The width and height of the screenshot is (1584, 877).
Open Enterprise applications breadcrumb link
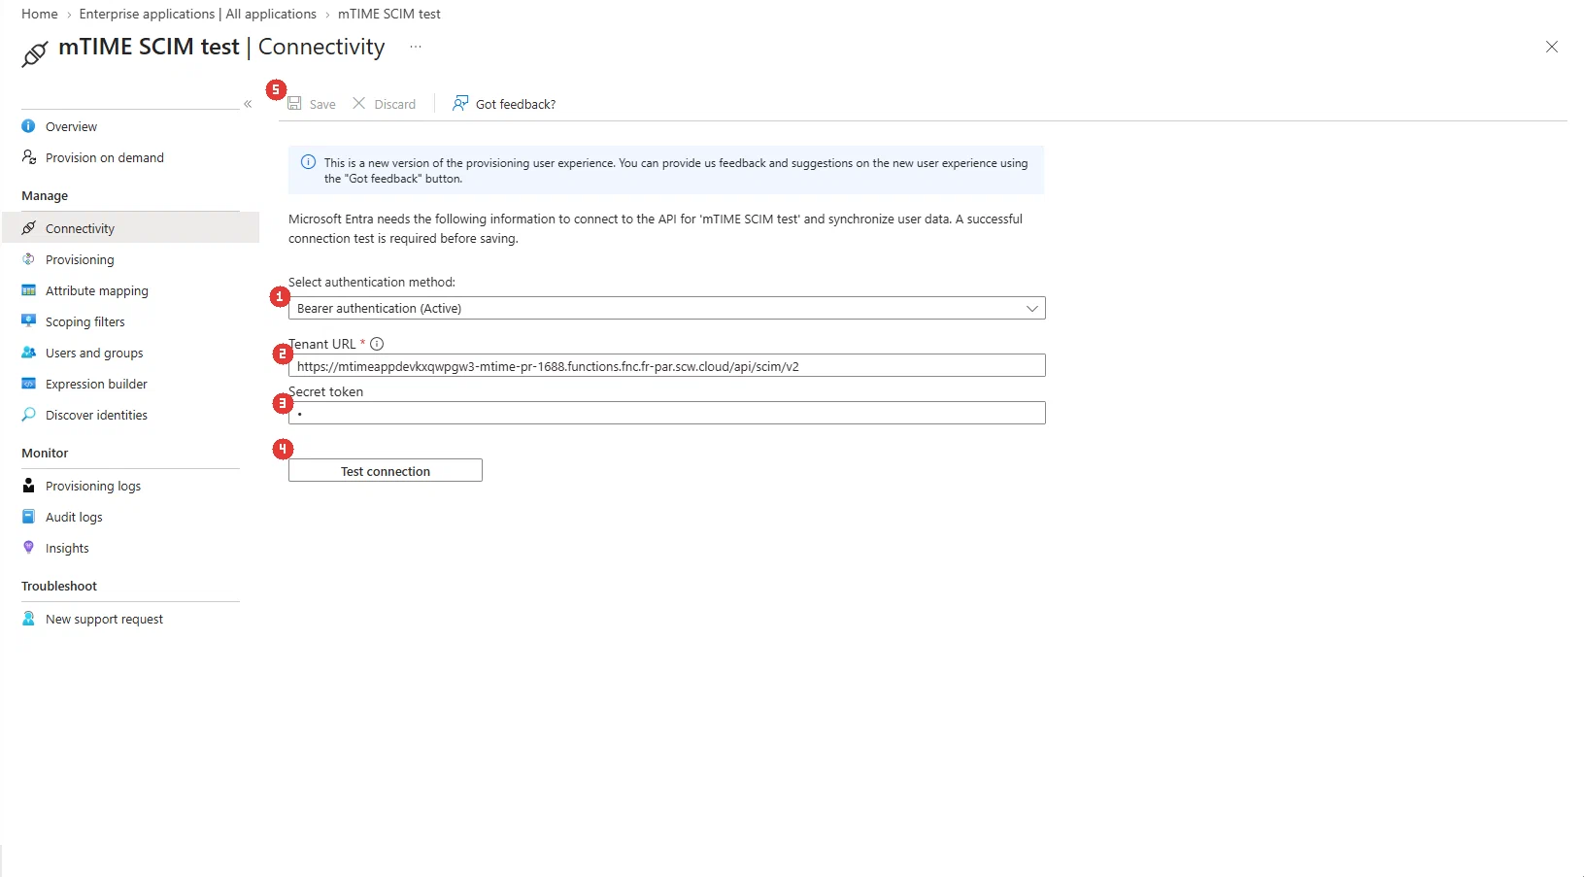(x=198, y=14)
